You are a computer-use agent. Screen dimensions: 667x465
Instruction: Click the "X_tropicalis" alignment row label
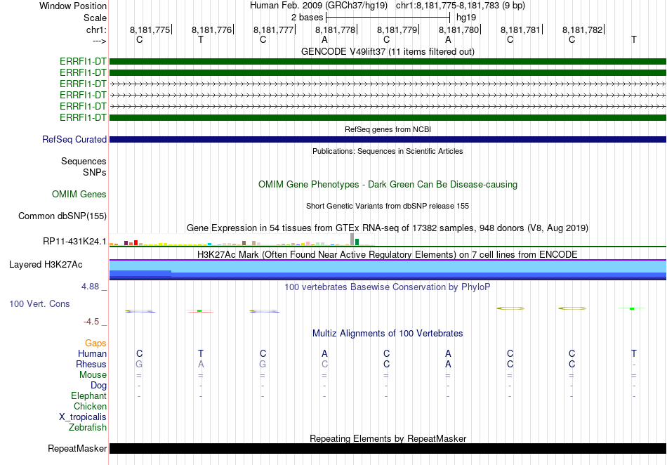pos(83,417)
